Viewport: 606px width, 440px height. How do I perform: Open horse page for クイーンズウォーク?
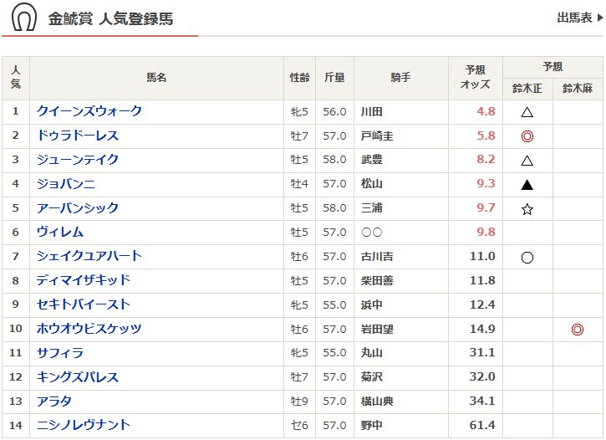point(89,111)
